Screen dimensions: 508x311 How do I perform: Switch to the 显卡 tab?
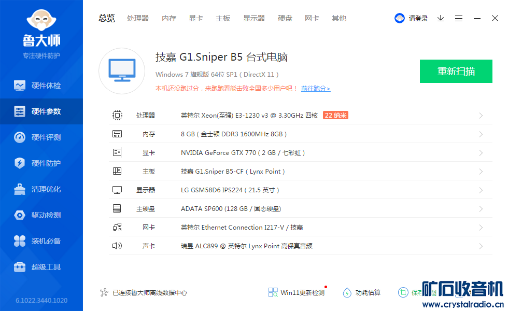coord(196,18)
